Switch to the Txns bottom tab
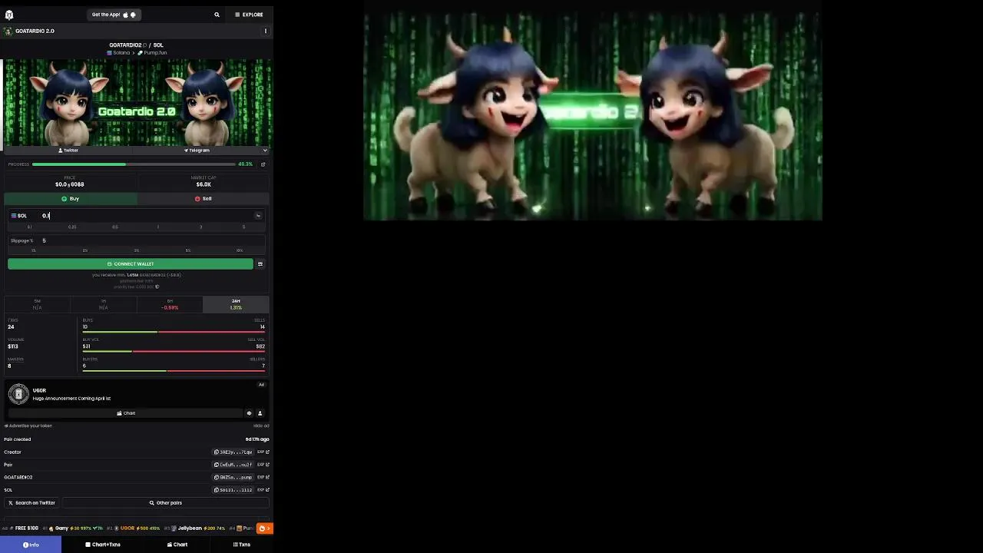 [x=242, y=545]
